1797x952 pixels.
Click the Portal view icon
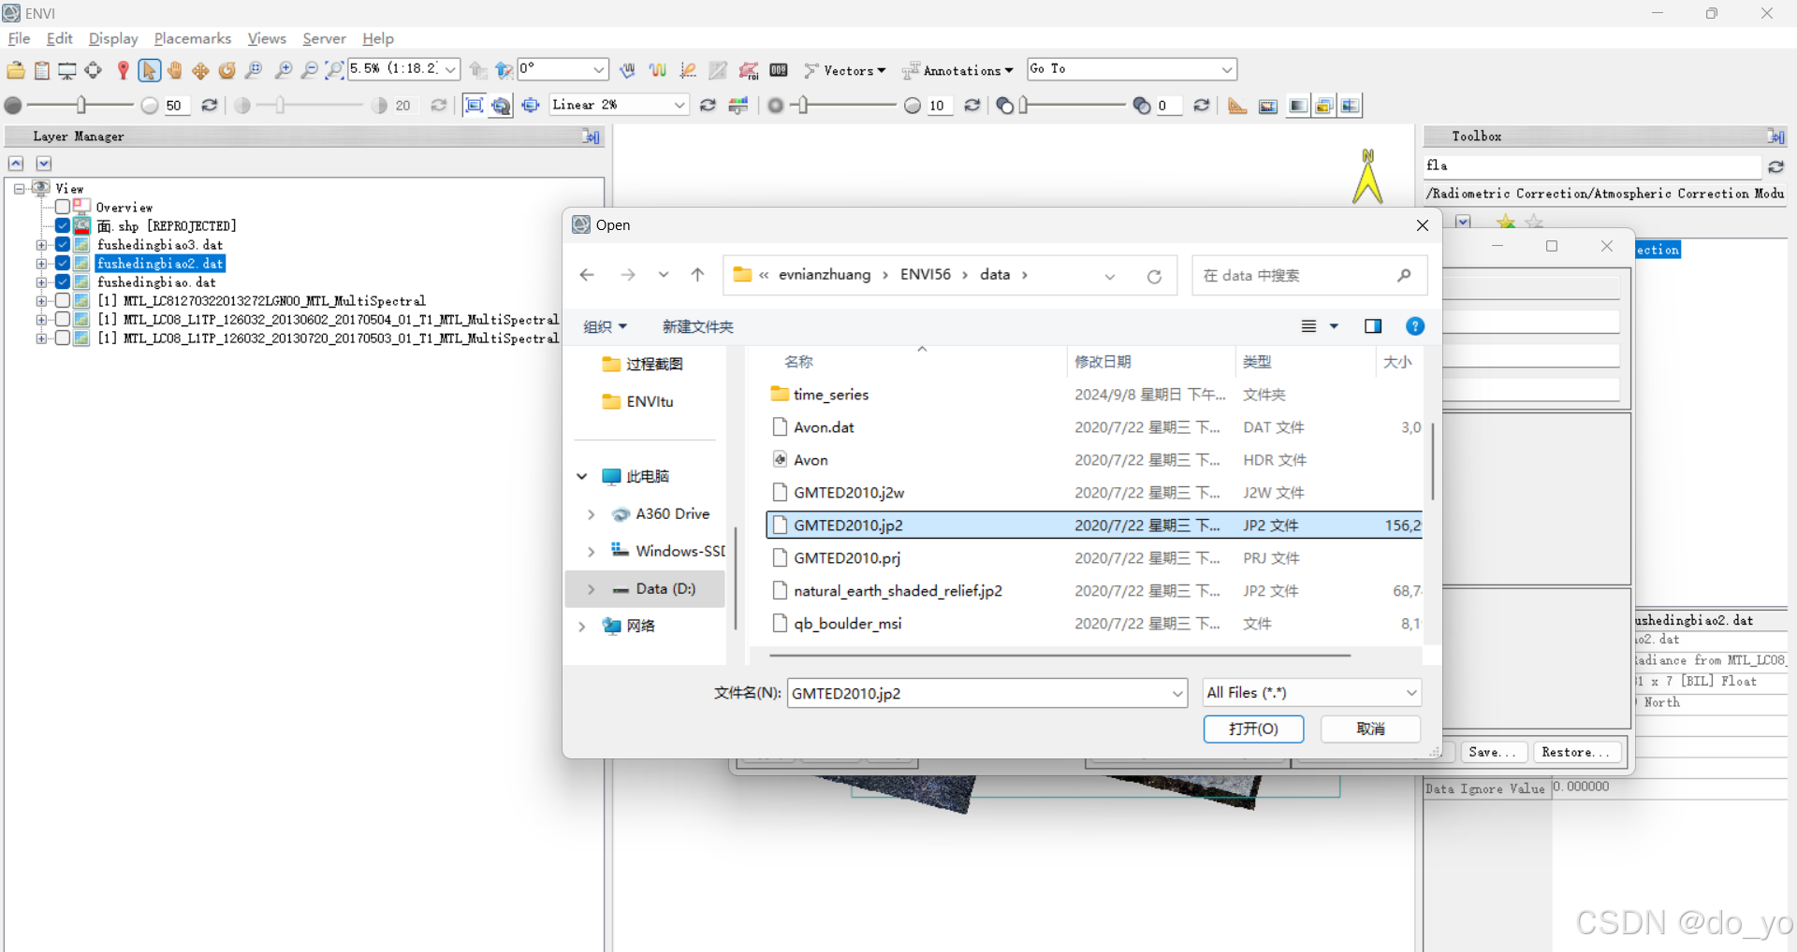pyautogui.click(x=1268, y=106)
